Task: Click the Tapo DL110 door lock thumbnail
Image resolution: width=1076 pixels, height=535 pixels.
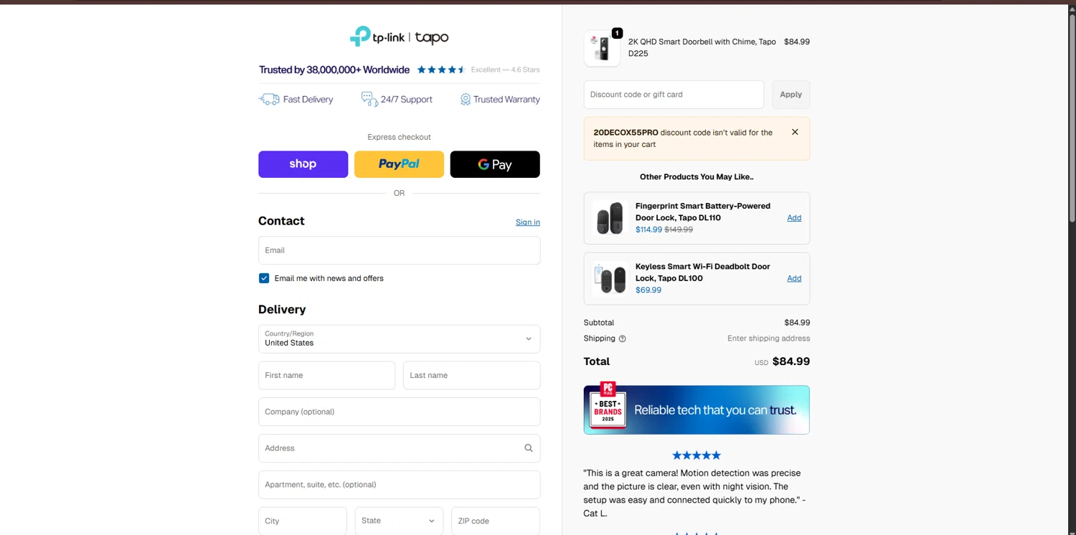Action: point(610,218)
